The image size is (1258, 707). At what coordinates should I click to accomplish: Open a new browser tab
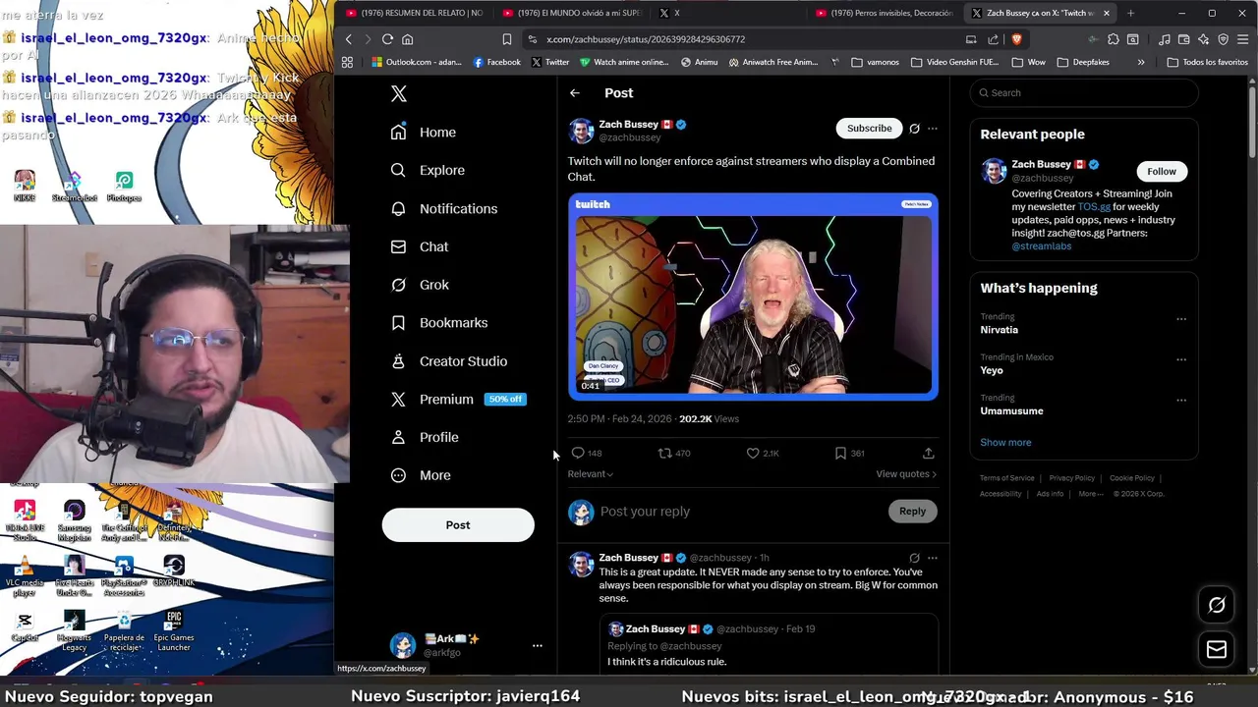pyautogui.click(x=1130, y=13)
